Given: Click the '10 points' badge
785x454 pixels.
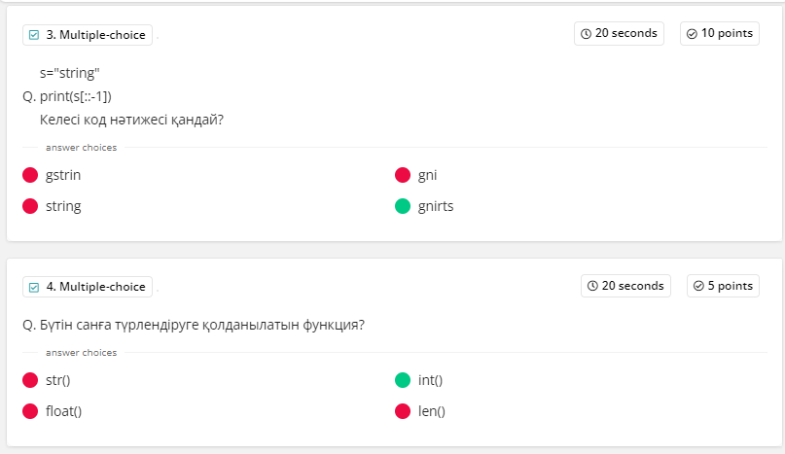Looking at the screenshot, I should [x=720, y=33].
